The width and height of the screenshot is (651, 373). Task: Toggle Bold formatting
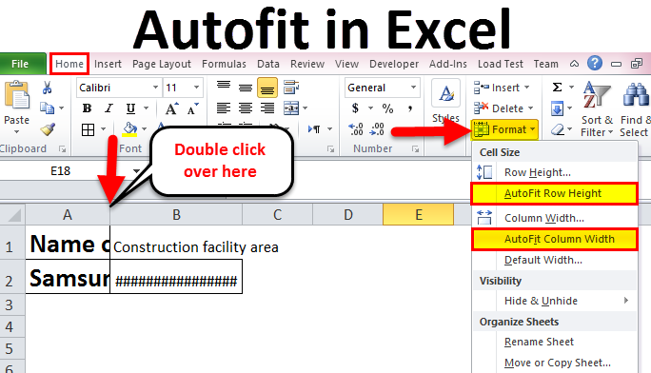(87, 108)
